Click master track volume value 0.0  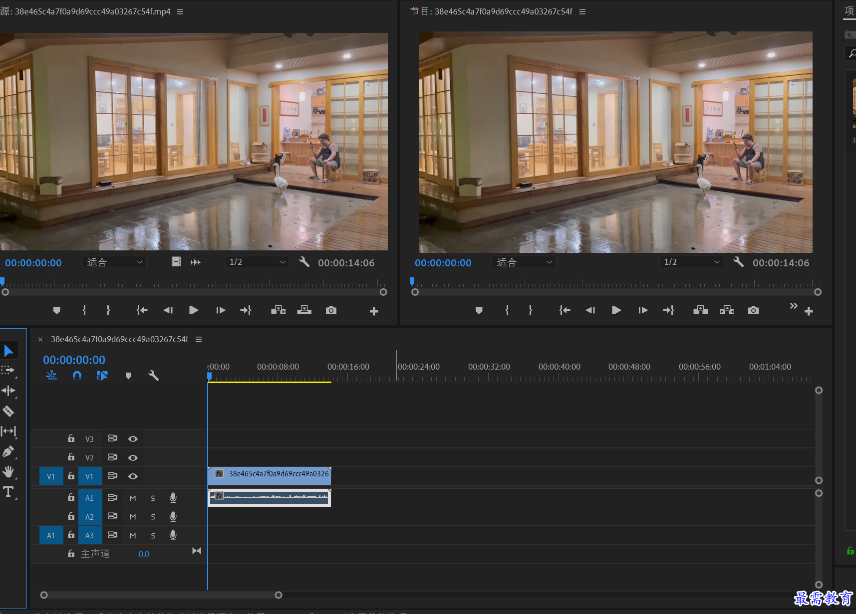pyautogui.click(x=144, y=554)
